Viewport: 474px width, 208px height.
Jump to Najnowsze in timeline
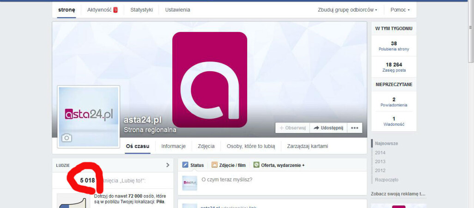[x=386, y=143]
